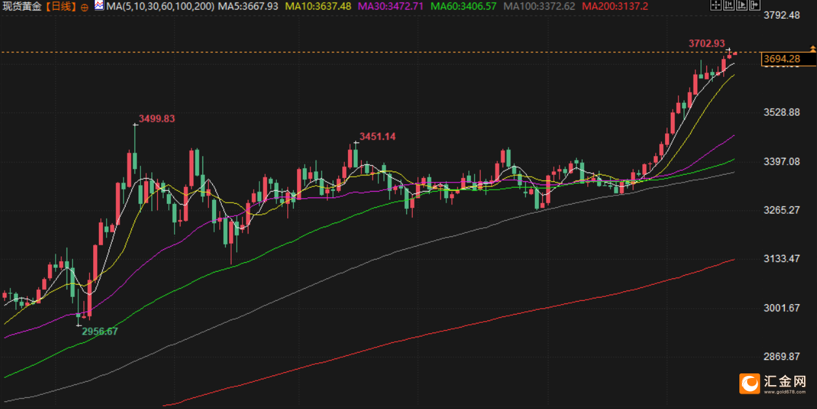Click the orange circular target icon after 日线
Image resolution: width=817 pixels, height=409 pixels.
tap(85, 7)
